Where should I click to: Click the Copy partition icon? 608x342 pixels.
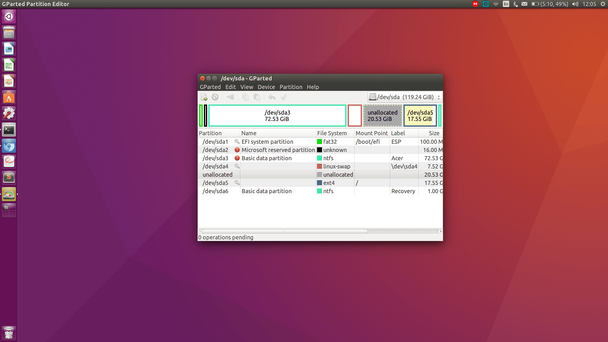(245, 97)
